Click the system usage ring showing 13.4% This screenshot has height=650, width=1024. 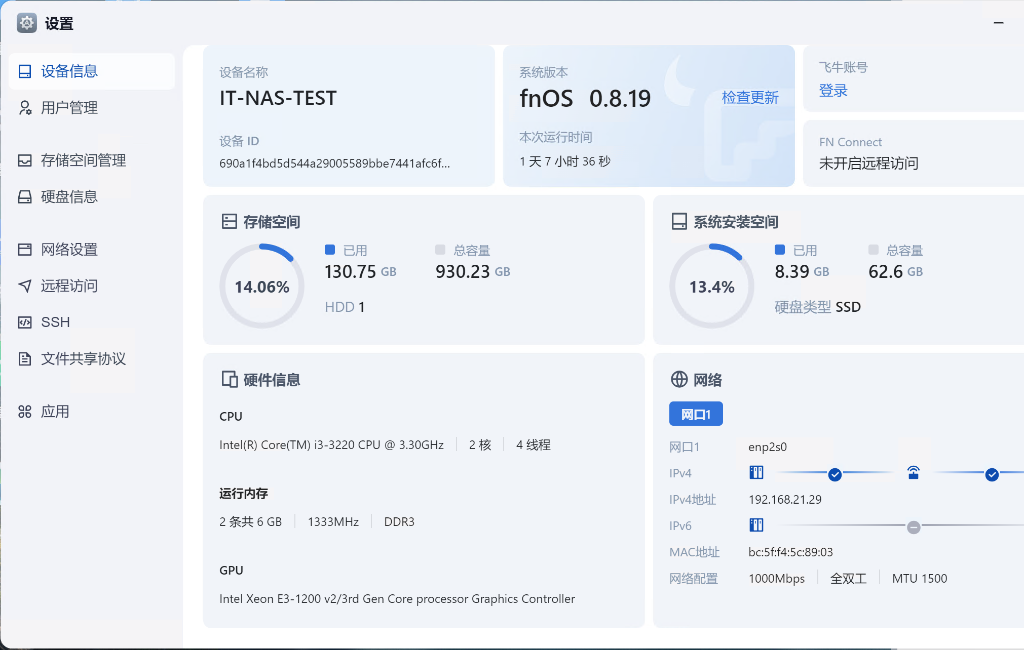point(712,286)
